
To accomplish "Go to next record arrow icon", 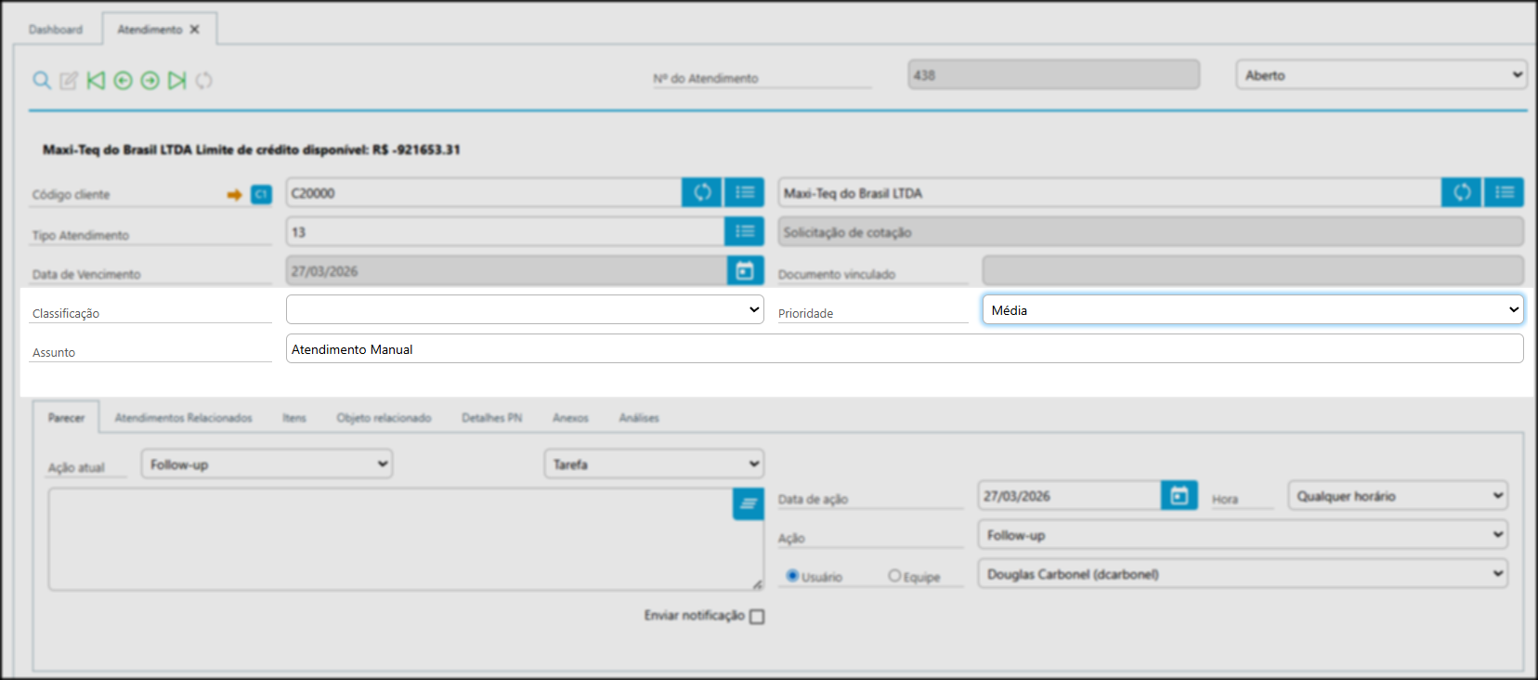I will coord(150,81).
